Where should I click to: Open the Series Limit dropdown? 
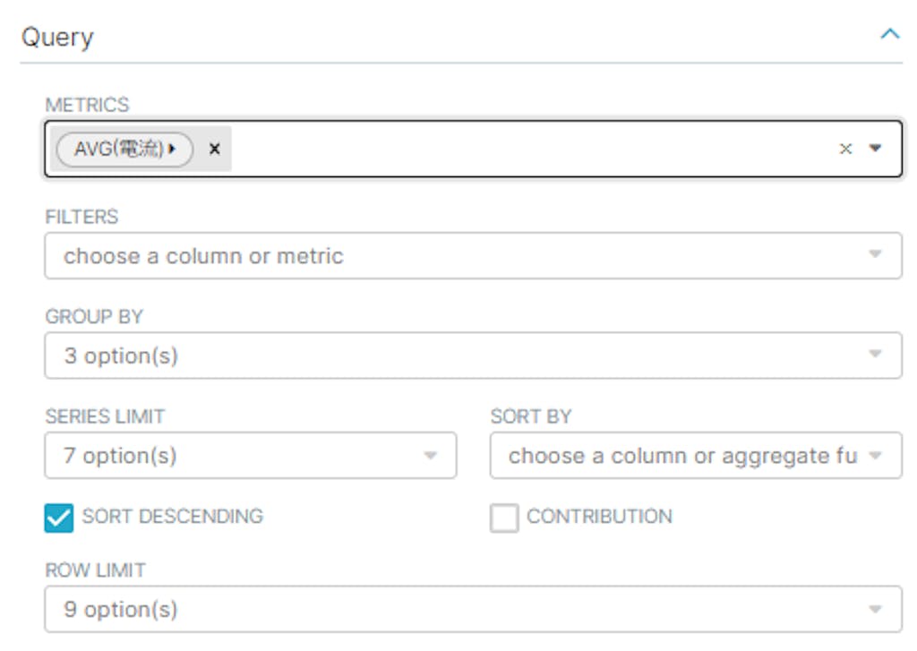(x=233, y=456)
